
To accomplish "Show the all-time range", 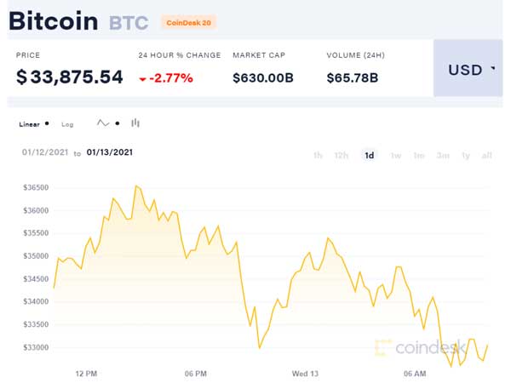I will click(487, 156).
